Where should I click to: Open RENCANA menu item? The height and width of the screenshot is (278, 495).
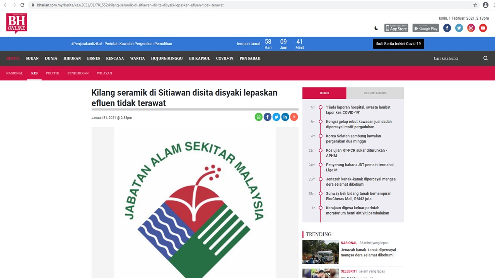[x=115, y=58]
